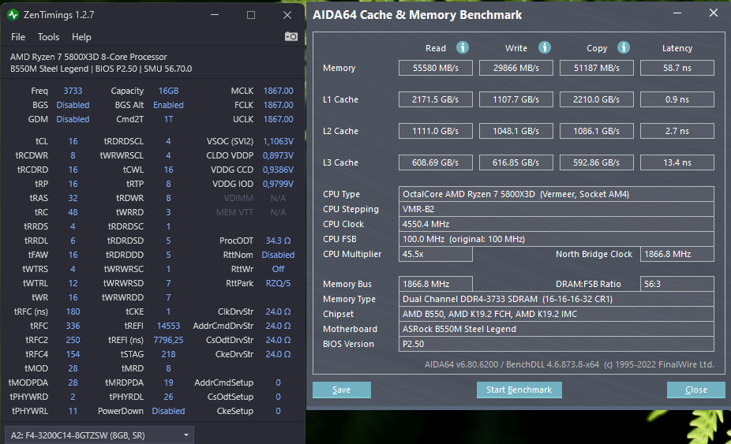
Task: Click the VSOC (SVI2) value 1,1063V
Action: [x=279, y=141]
